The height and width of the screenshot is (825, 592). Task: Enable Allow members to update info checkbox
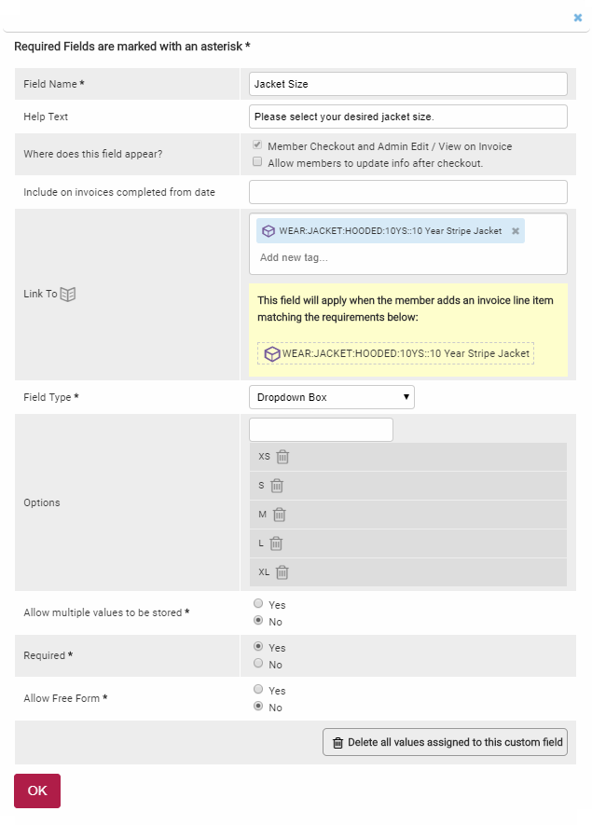(257, 162)
